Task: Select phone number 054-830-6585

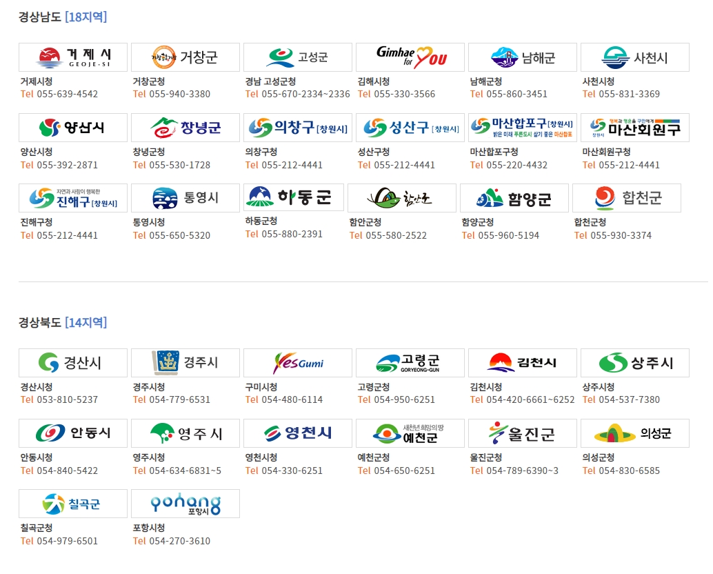Action: click(630, 471)
